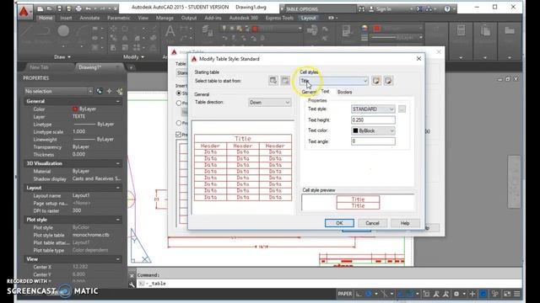The width and height of the screenshot is (540, 303).
Task: Select the Circle tool in Draw panel
Action: 63,31
